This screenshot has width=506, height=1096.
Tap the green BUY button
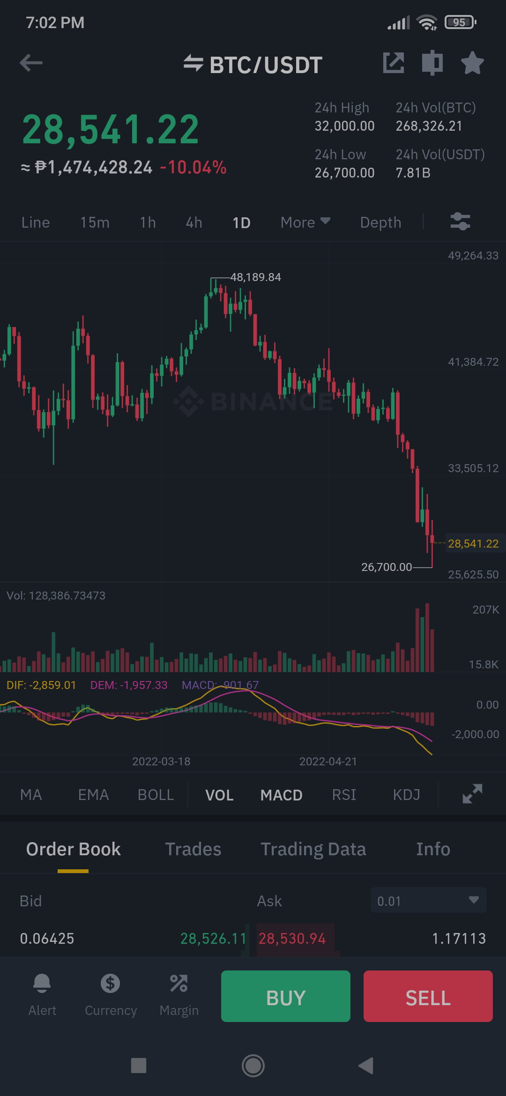286,996
